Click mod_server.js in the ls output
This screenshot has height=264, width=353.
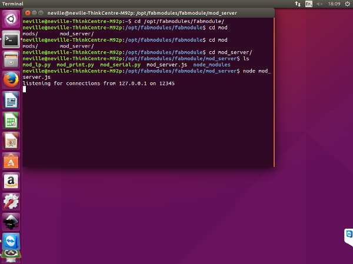(x=167, y=65)
